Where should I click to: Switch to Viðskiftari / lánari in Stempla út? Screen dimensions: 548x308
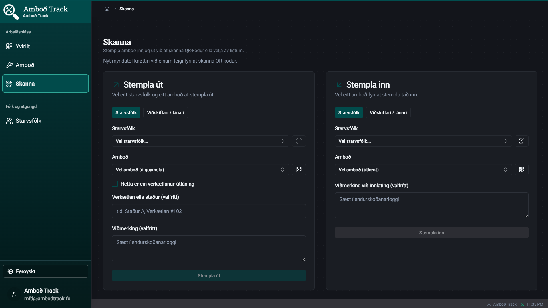click(x=166, y=112)
